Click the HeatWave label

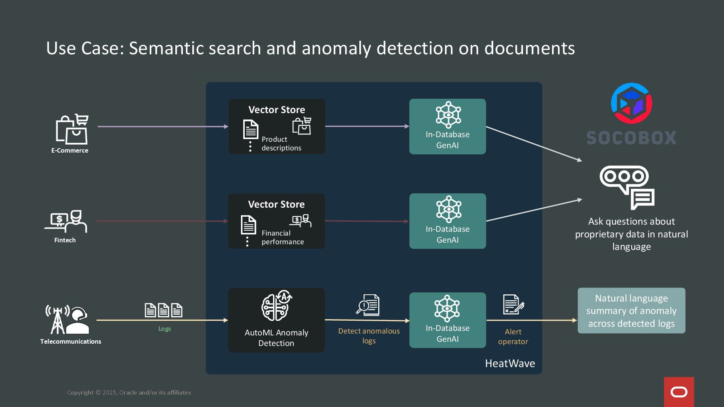510,363
